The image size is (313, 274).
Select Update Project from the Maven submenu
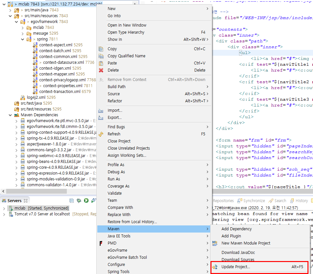coord(237,267)
